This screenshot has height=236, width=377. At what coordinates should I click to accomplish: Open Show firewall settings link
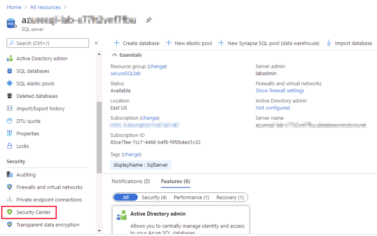[279, 90]
